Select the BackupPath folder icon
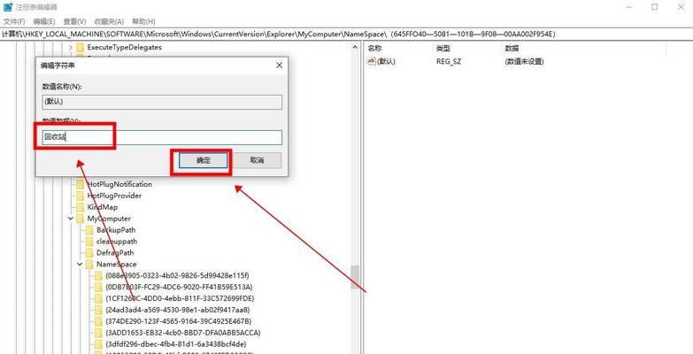 coord(89,230)
